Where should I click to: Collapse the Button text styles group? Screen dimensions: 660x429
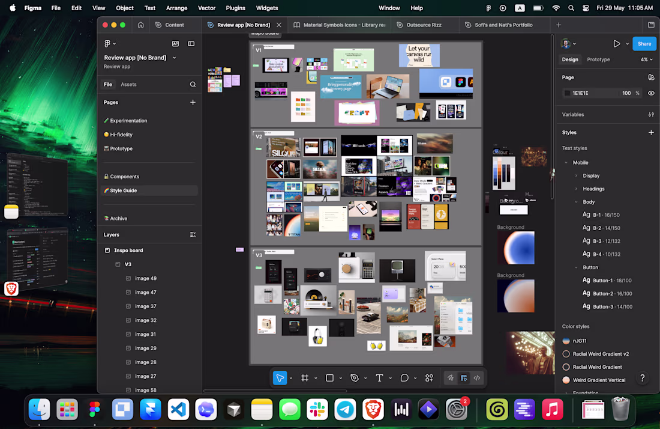[576, 267]
